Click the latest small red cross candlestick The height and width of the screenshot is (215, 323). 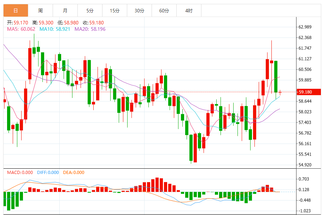pos(280,92)
